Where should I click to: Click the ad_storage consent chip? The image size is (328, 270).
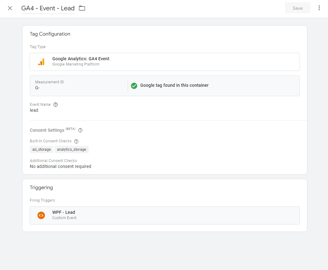click(42, 150)
